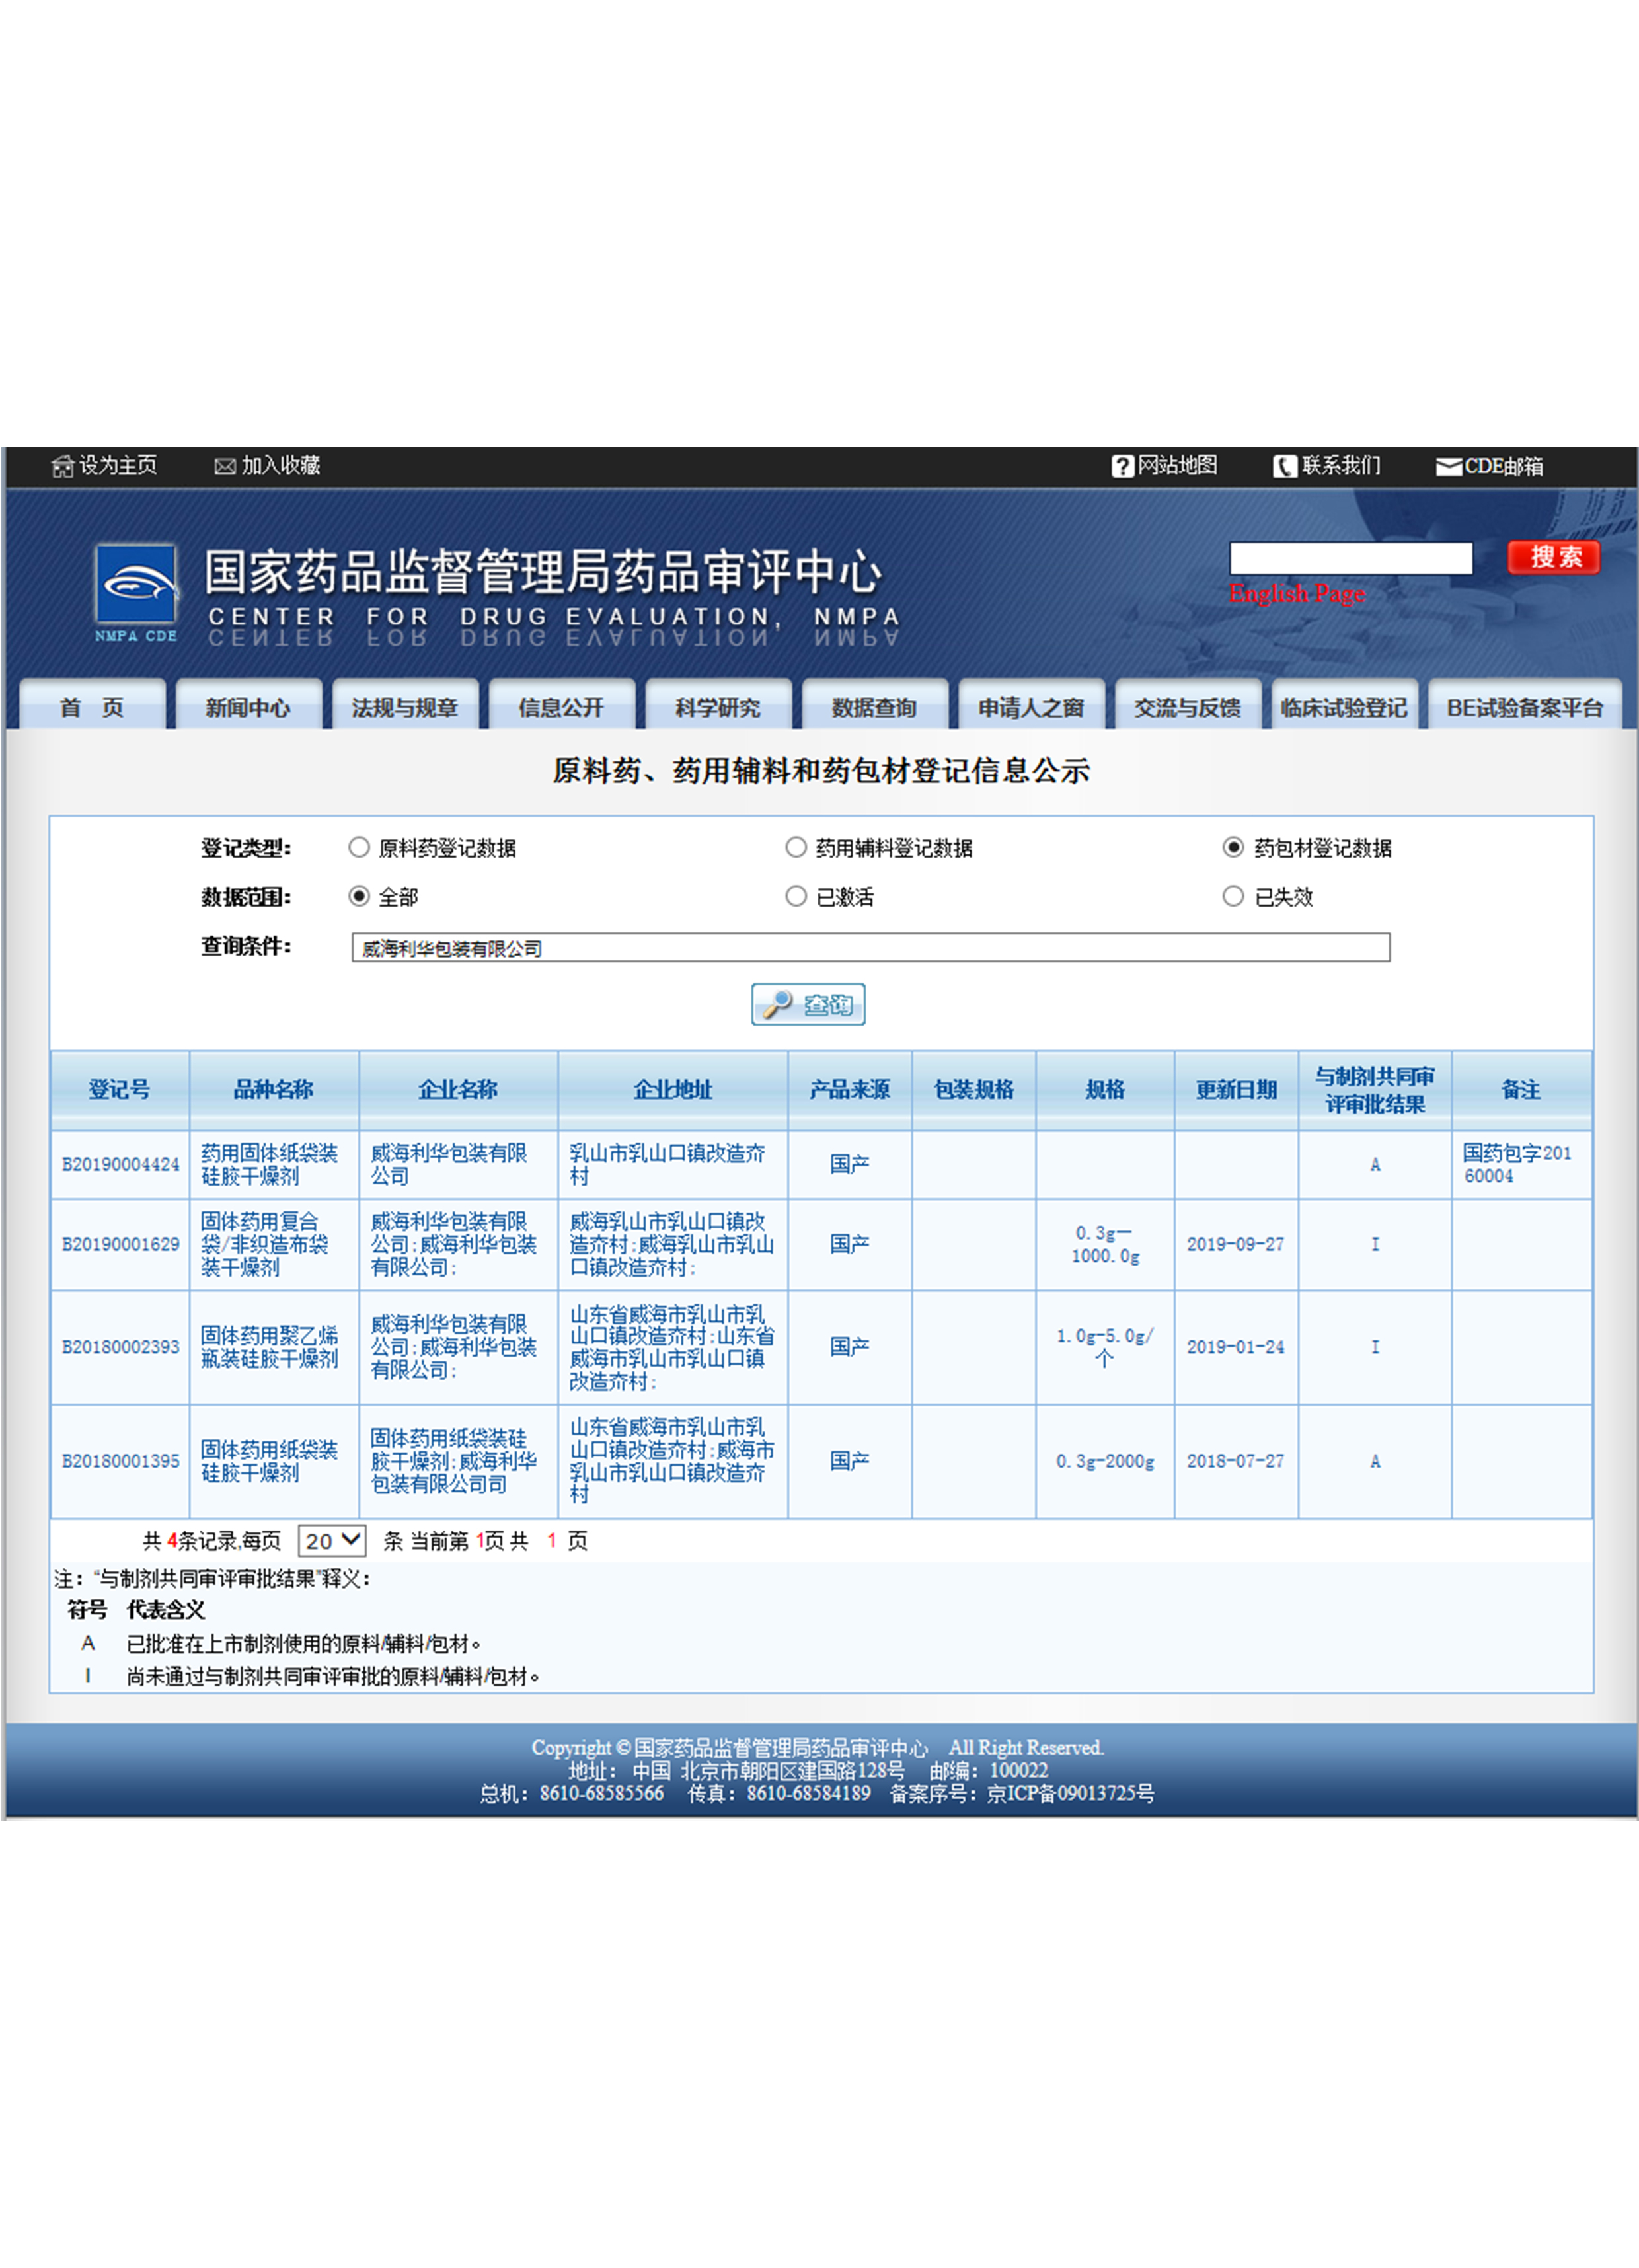The image size is (1639, 2268).
Task: Click the 设为主页 link text
Action: click(x=118, y=465)
